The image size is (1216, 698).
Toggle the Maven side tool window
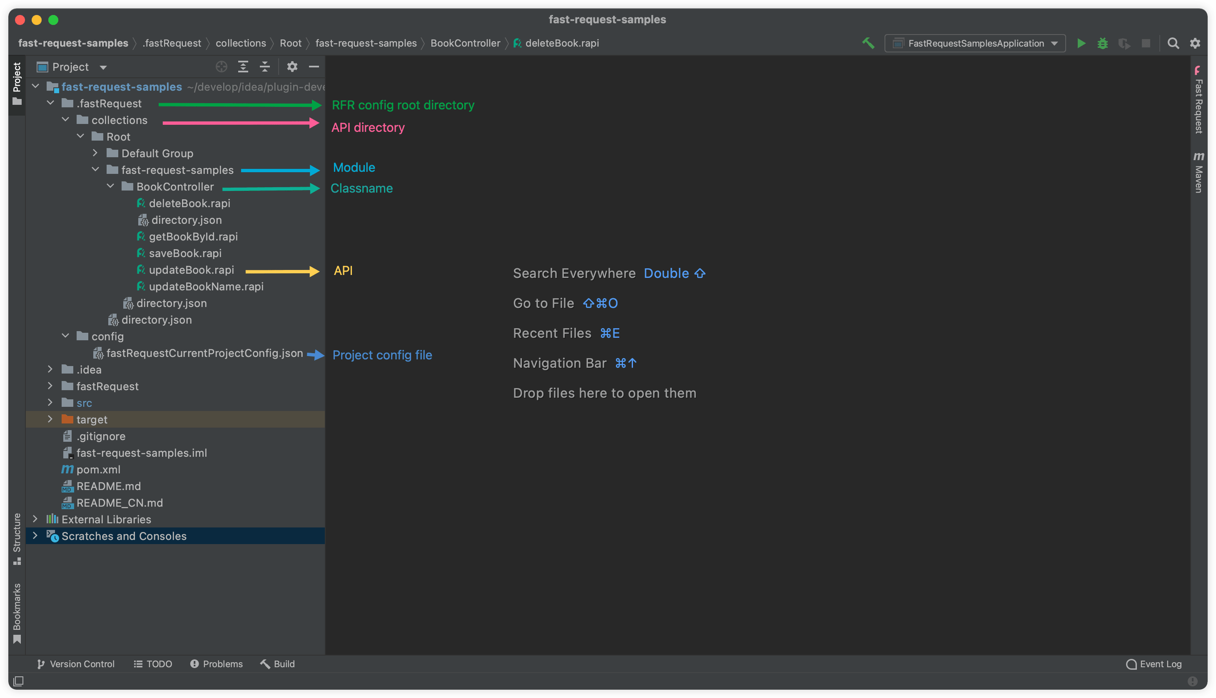[1198, 173]
